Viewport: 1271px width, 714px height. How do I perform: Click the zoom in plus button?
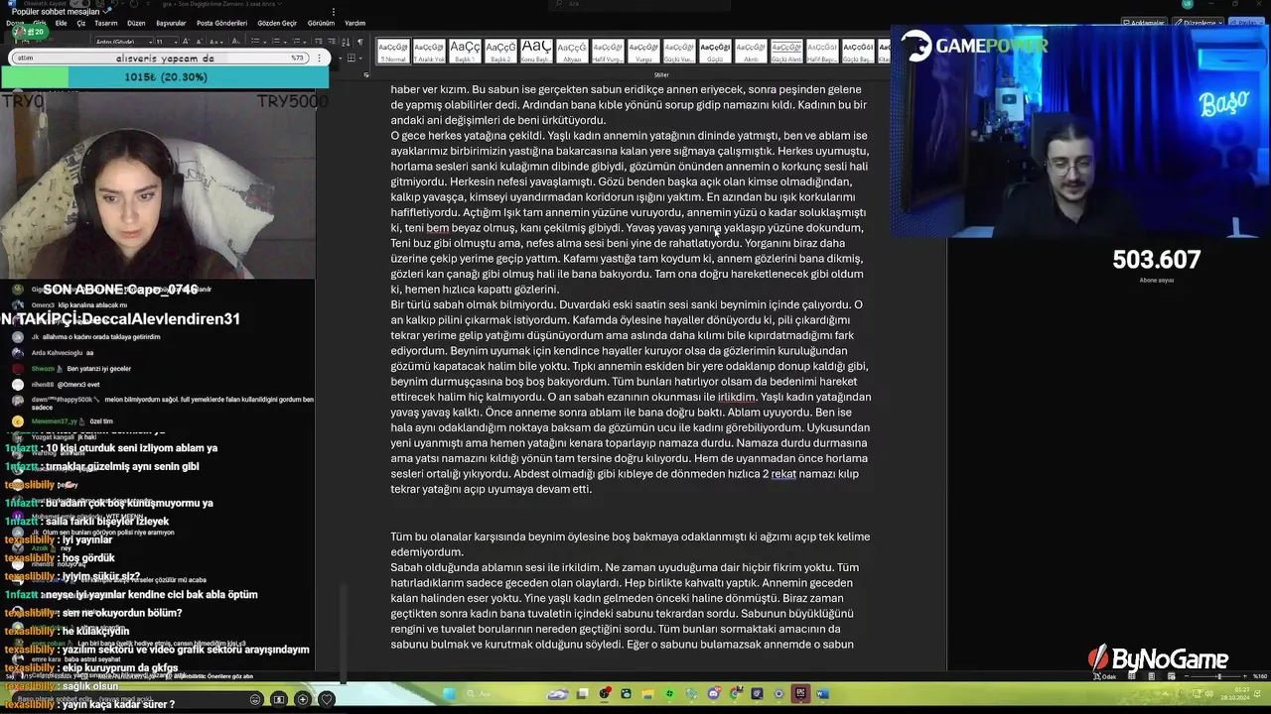point(1245,676)
